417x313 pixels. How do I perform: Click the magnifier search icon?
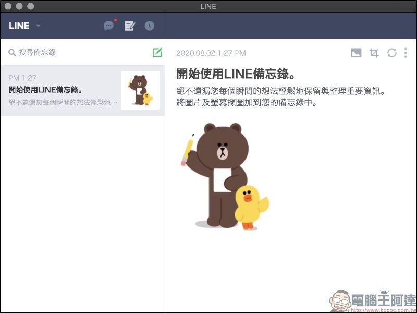pos(12,53)
